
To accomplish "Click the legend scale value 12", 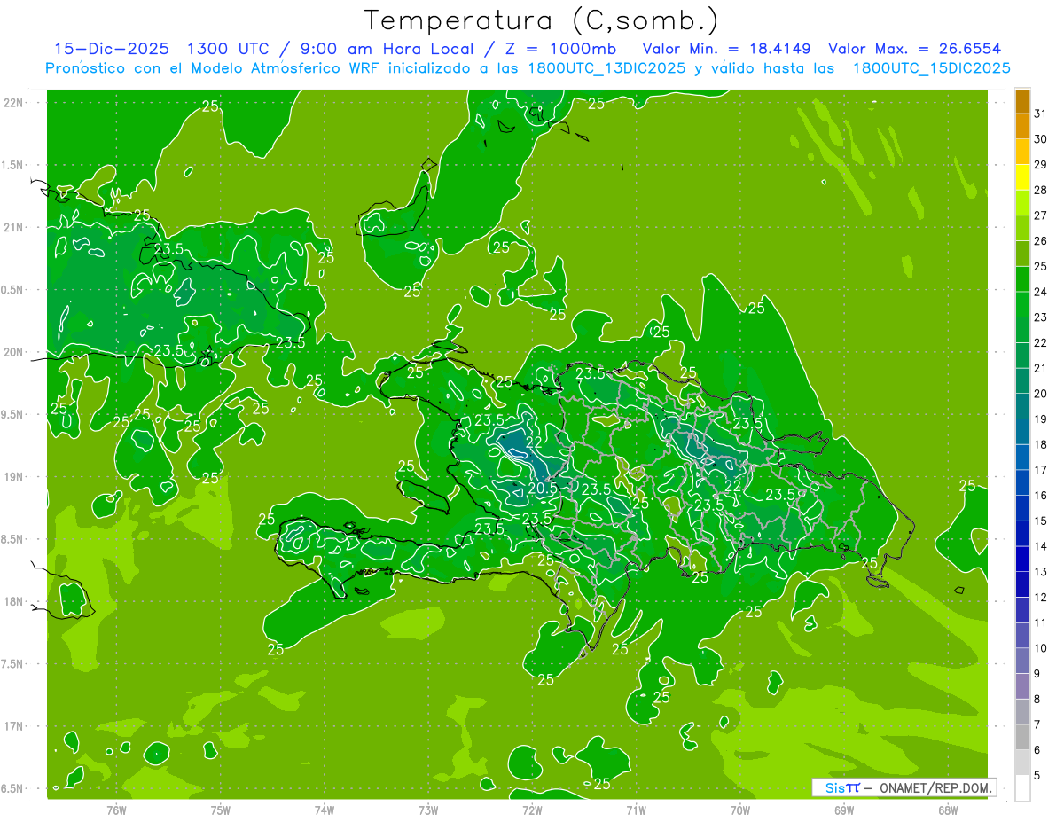I will (x=1040, y=597).
